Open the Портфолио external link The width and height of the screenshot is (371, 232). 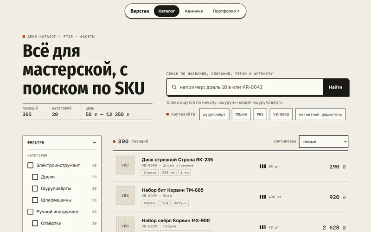(226, 11)
